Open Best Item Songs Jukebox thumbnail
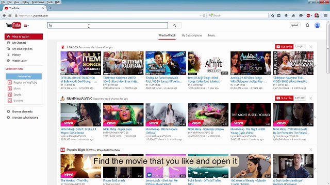 coord(81,63)
